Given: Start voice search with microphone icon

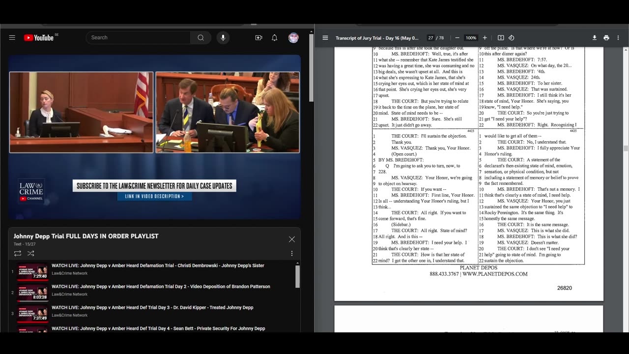Looking at the screenshot, I should pyautogui.click(x=223, y=38).
